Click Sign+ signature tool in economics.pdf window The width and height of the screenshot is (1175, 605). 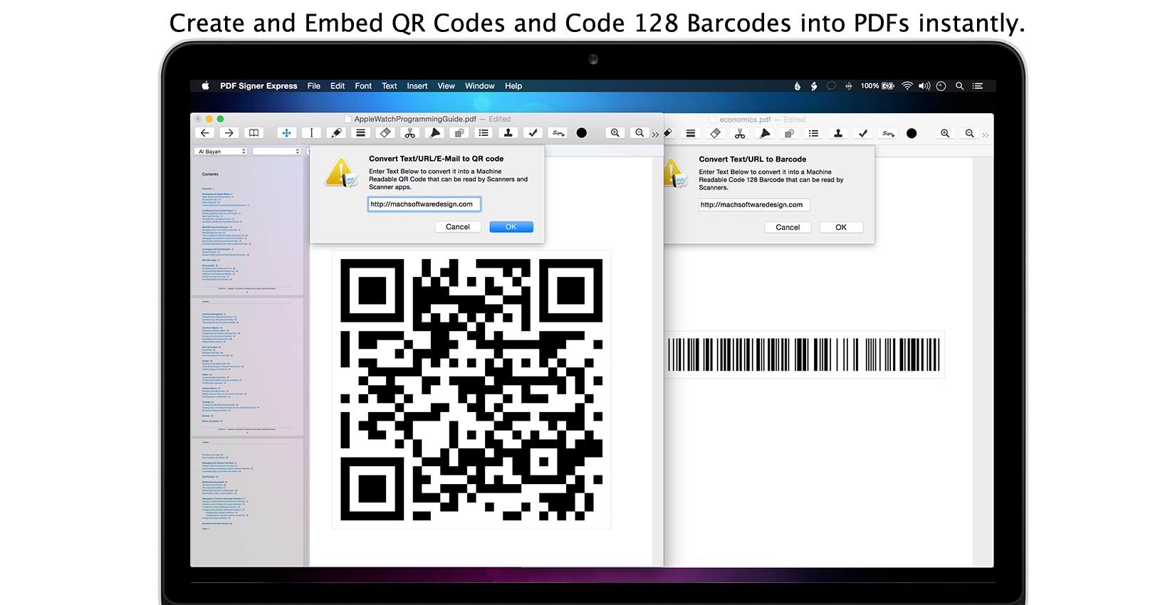(x=888, y=134)
